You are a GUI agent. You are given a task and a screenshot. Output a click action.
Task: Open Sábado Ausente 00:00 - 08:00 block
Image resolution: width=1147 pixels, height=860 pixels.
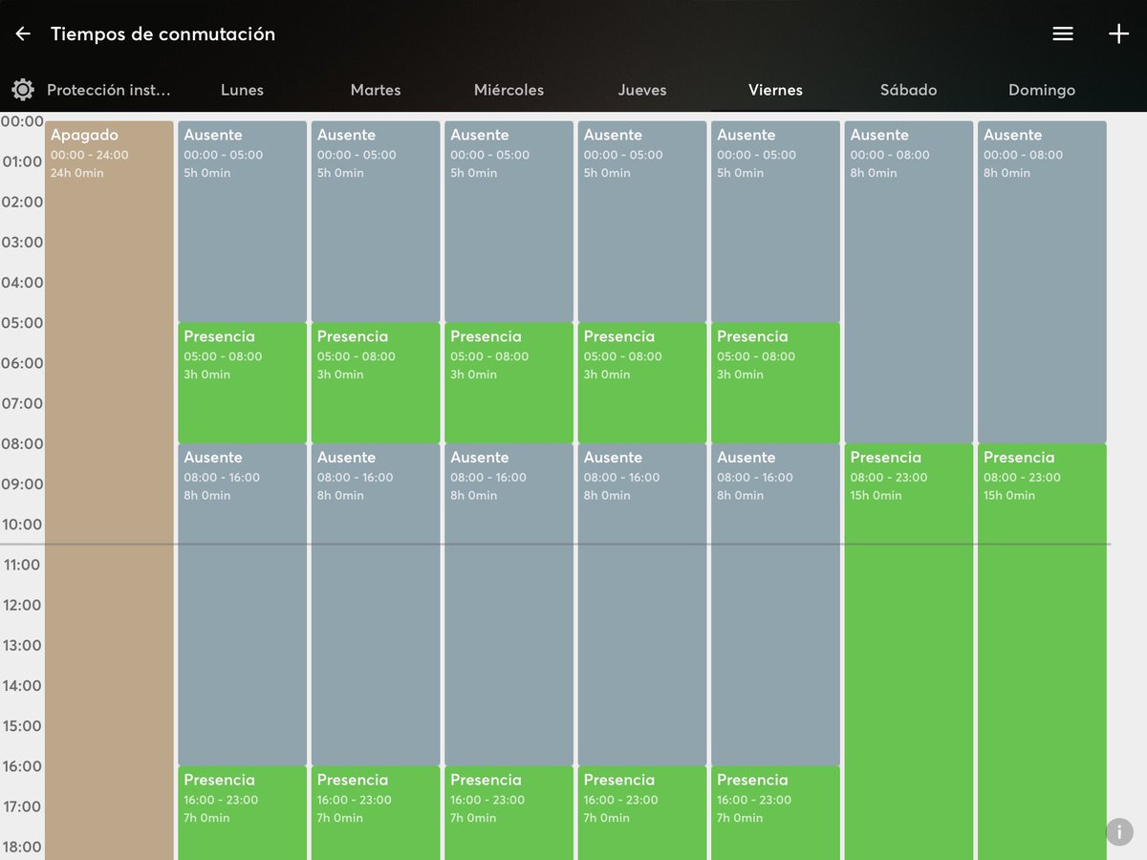(x=909, y=282)
